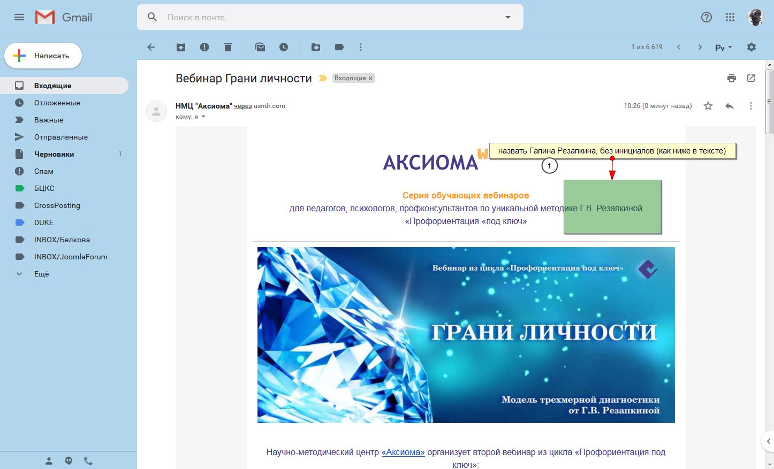Select the INBOX/Белкова label
The height and width of the screenshot is (469, 774).
pyautogui.click(x=64, y=240)
